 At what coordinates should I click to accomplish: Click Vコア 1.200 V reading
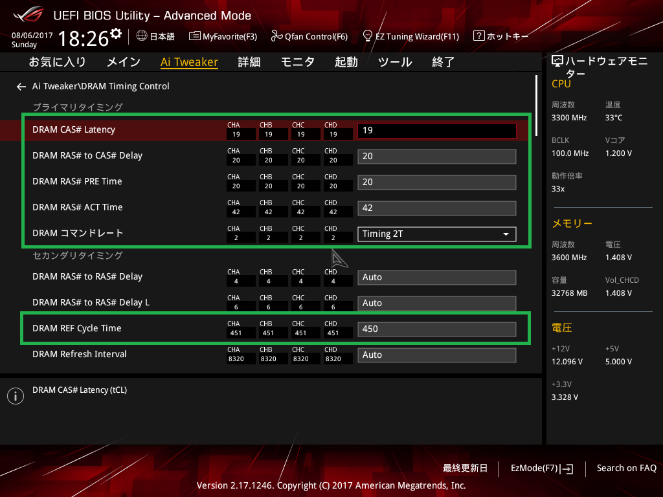pyautogui.click(x=618, y=153)
